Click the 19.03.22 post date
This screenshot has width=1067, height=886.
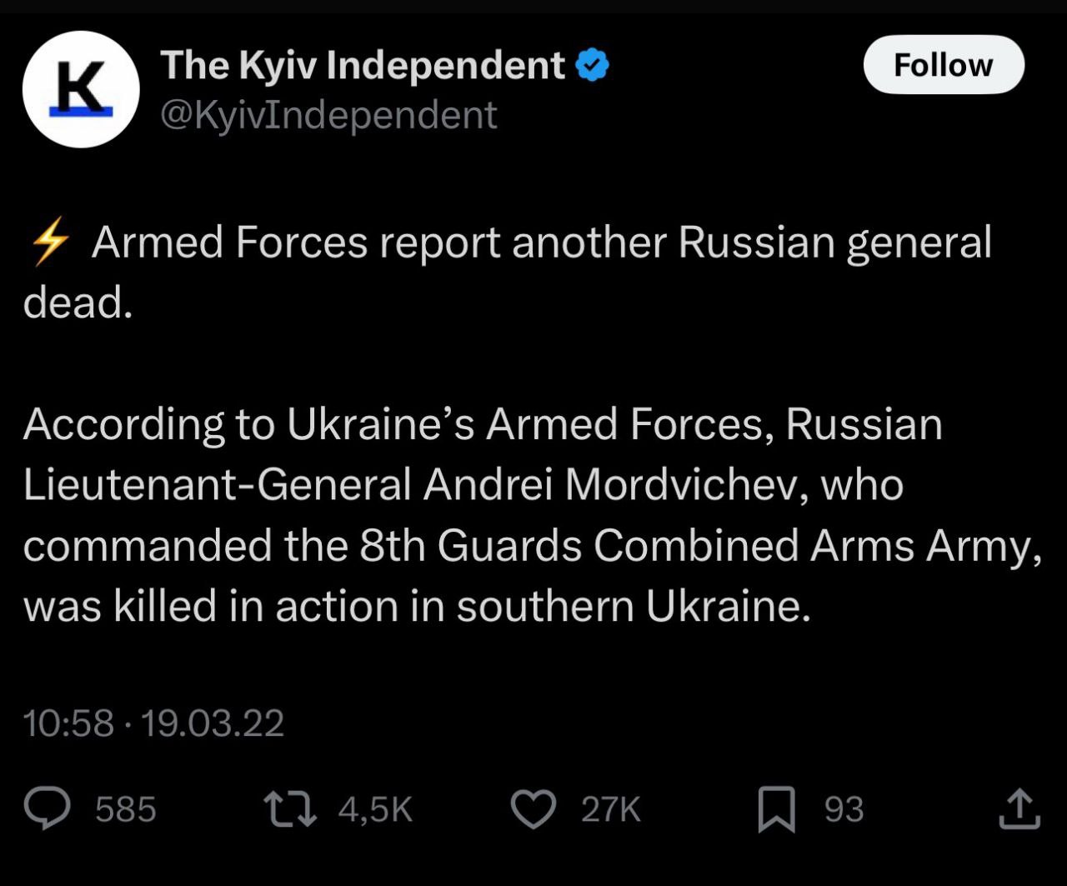pos(213,723)
